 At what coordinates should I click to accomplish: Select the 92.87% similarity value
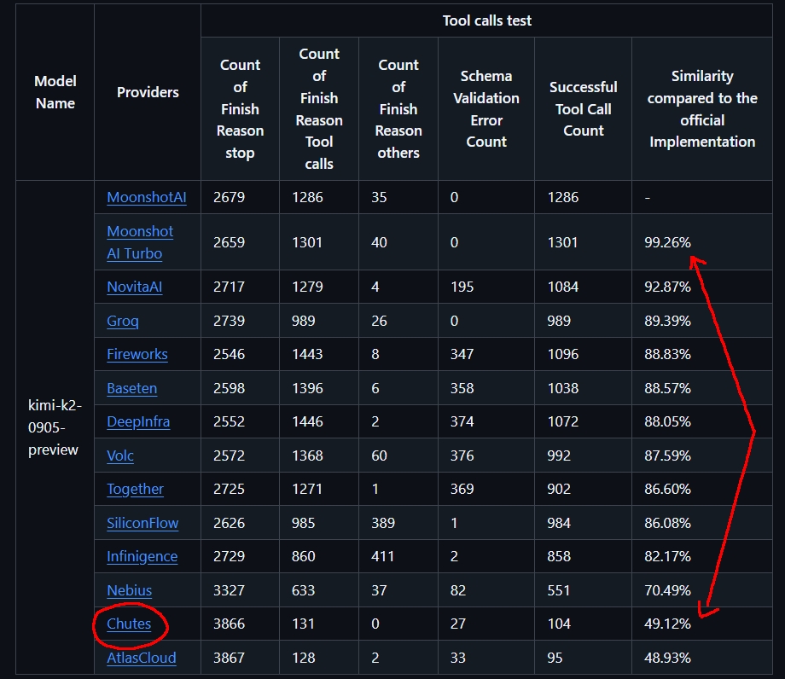point(667,287)
